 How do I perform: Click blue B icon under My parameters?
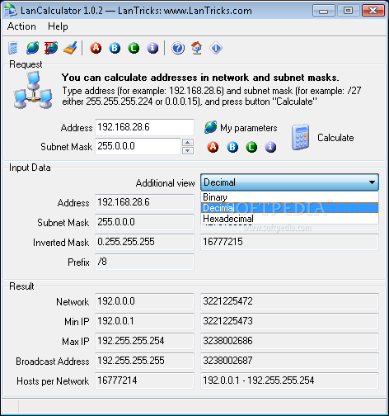click(232, 147)
